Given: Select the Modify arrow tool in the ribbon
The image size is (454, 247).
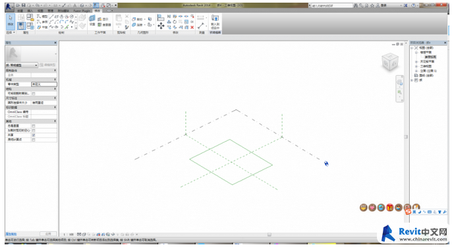Looking at the screenshot, I should pyautogui.click(x=11, y=21).
